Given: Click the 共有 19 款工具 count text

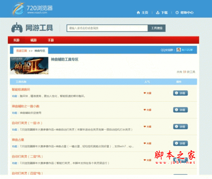Looking at the screenshot, I should pyautogui.click(x=186, y=72).
